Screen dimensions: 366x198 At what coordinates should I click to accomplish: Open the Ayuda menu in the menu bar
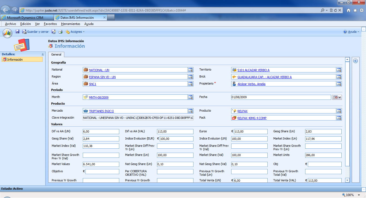tap(89, 24)
